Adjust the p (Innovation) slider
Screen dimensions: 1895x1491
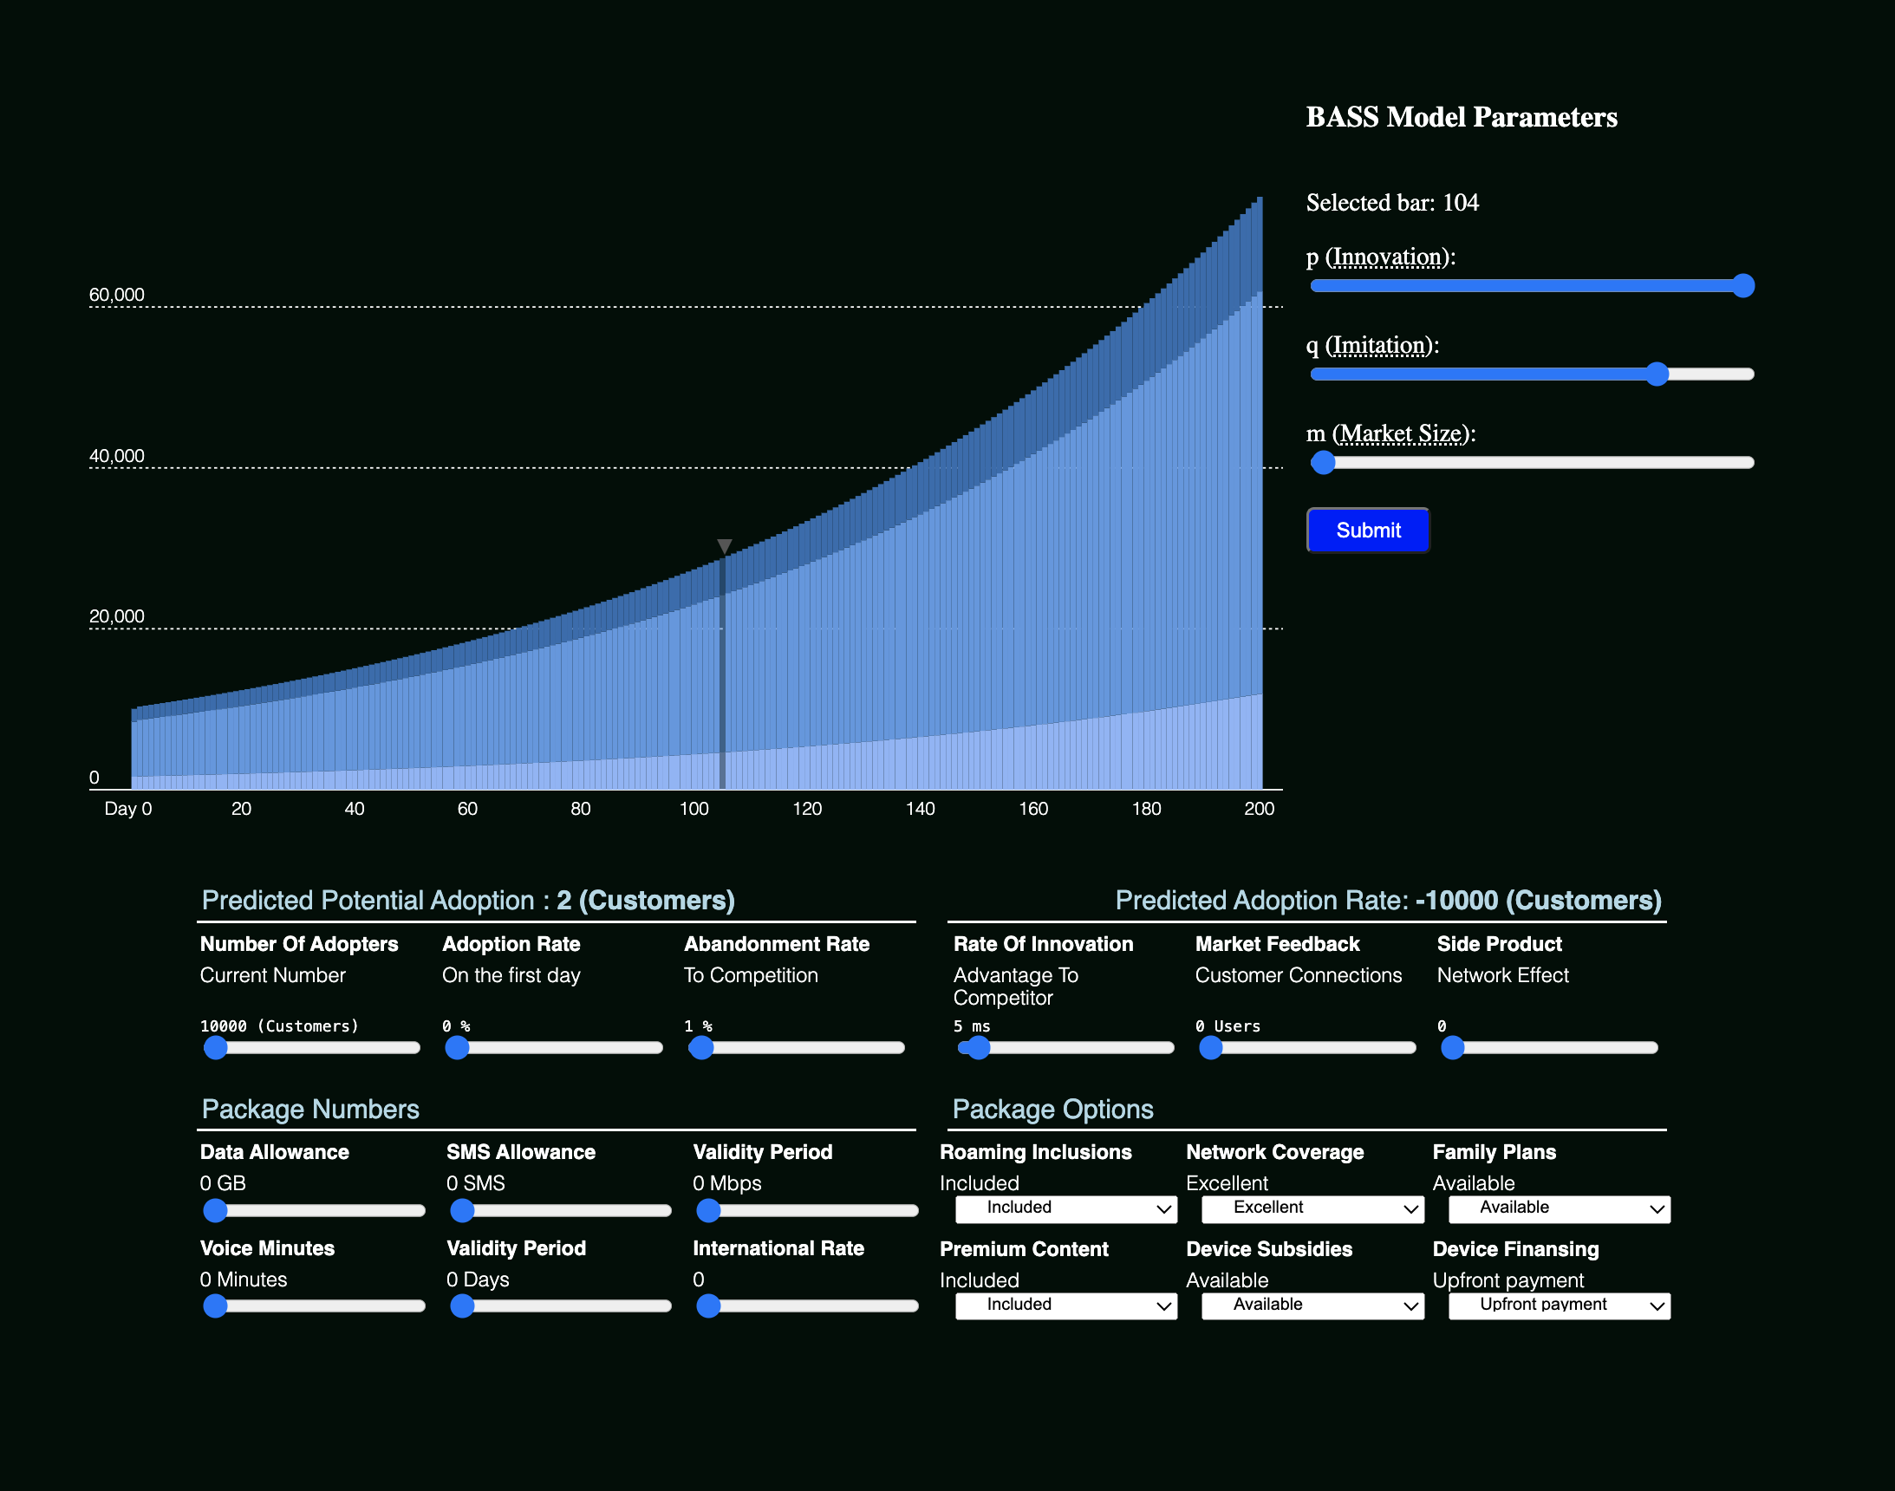(1532, 285)
